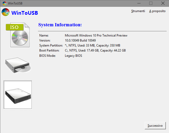The width and height of the screenshot is (169, 133).
Task: Click the 'Name:' label
Action: pos(44,35)
